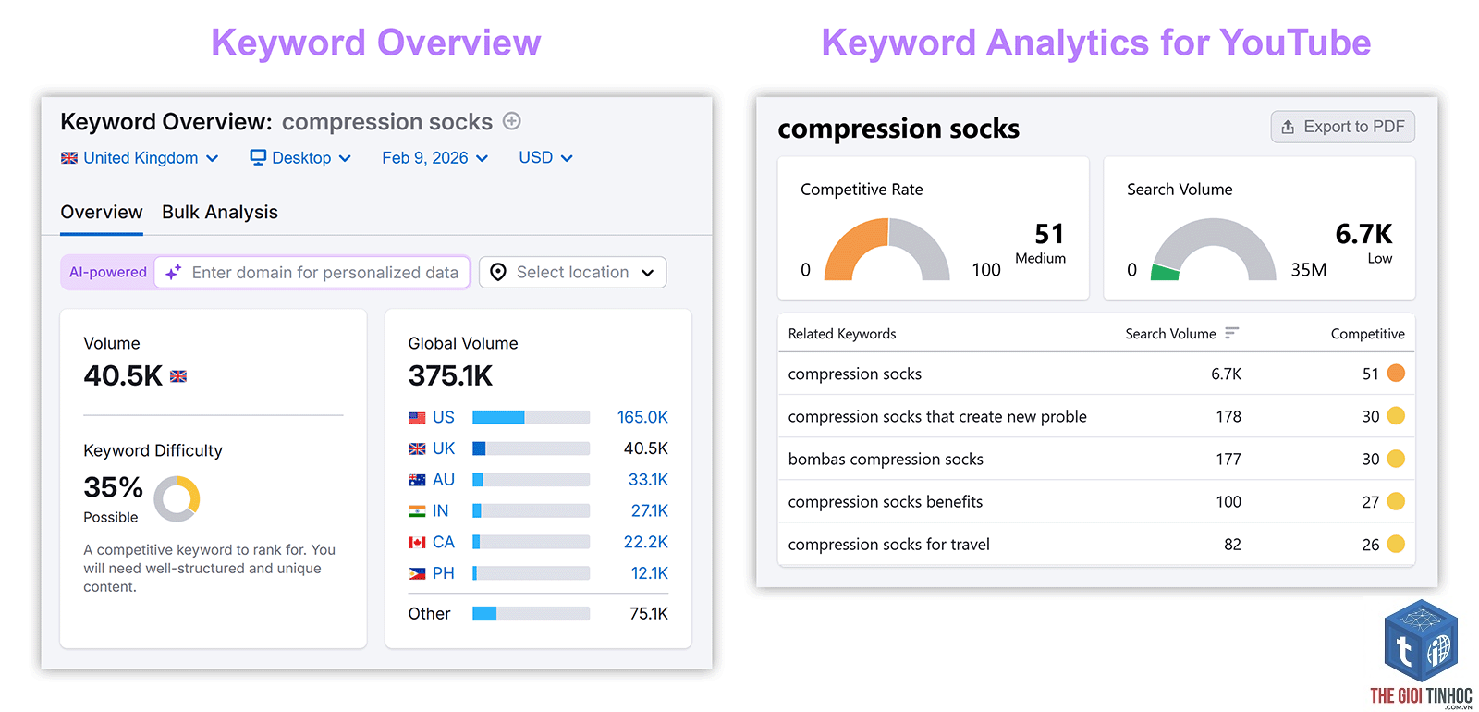Click the 178 search volume cell
1479x712 pixels.
click(1228, 416)
